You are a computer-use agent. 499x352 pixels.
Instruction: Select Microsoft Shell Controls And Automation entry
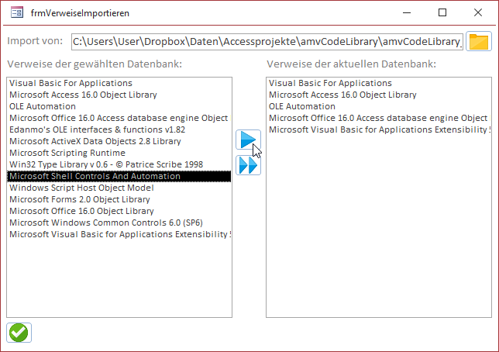(95, 176)
